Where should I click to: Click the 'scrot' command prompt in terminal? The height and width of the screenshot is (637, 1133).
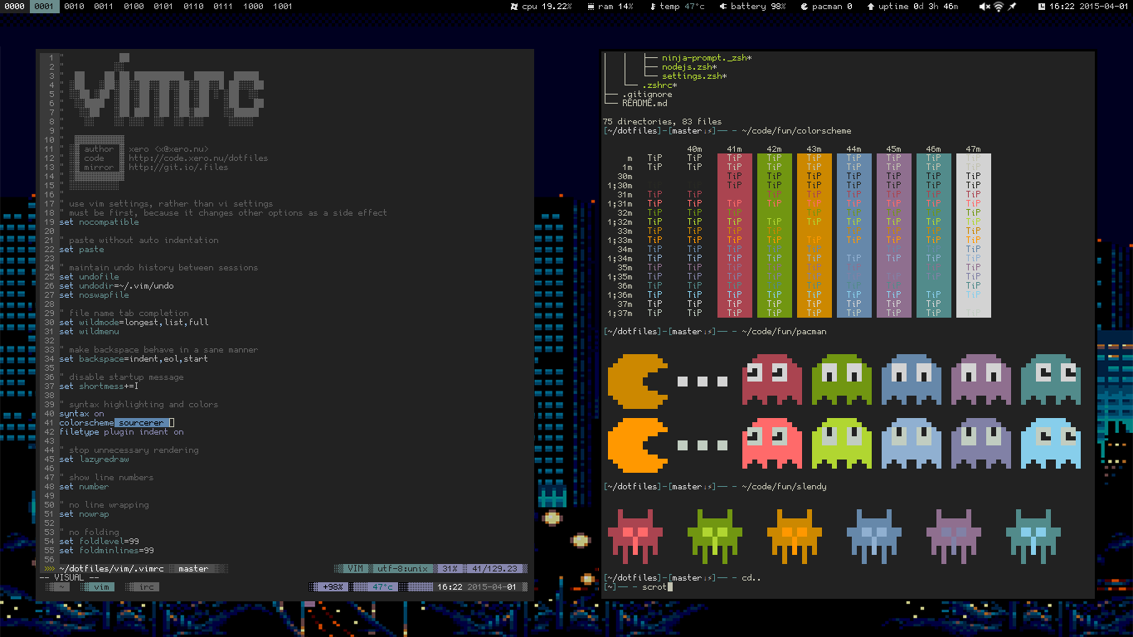[x=654, y=587]
